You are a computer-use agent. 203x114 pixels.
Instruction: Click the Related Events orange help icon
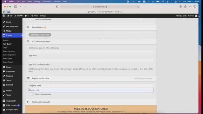pyautogui.click(x=45, y=28)
